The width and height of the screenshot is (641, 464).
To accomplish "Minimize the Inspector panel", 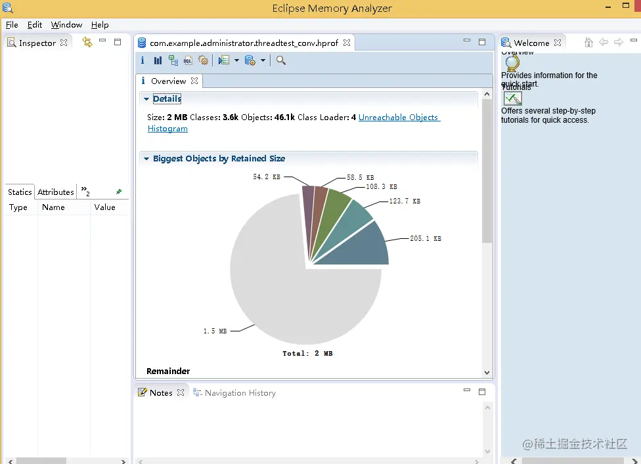I will (x=102, y=41).
